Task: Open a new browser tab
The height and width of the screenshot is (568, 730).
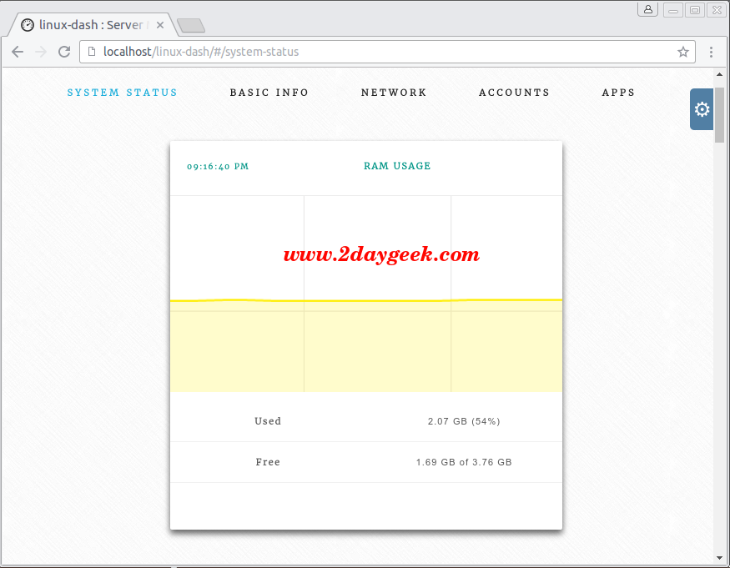Action: coord(191,26)
